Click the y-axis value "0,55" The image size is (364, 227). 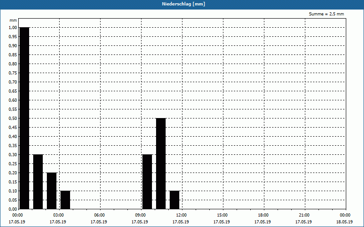13,109
